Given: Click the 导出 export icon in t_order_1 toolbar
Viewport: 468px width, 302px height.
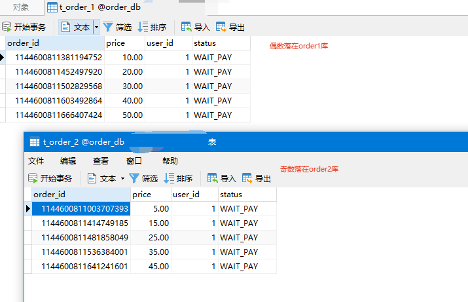Looking at the screenshot, I should coord(221,27).
